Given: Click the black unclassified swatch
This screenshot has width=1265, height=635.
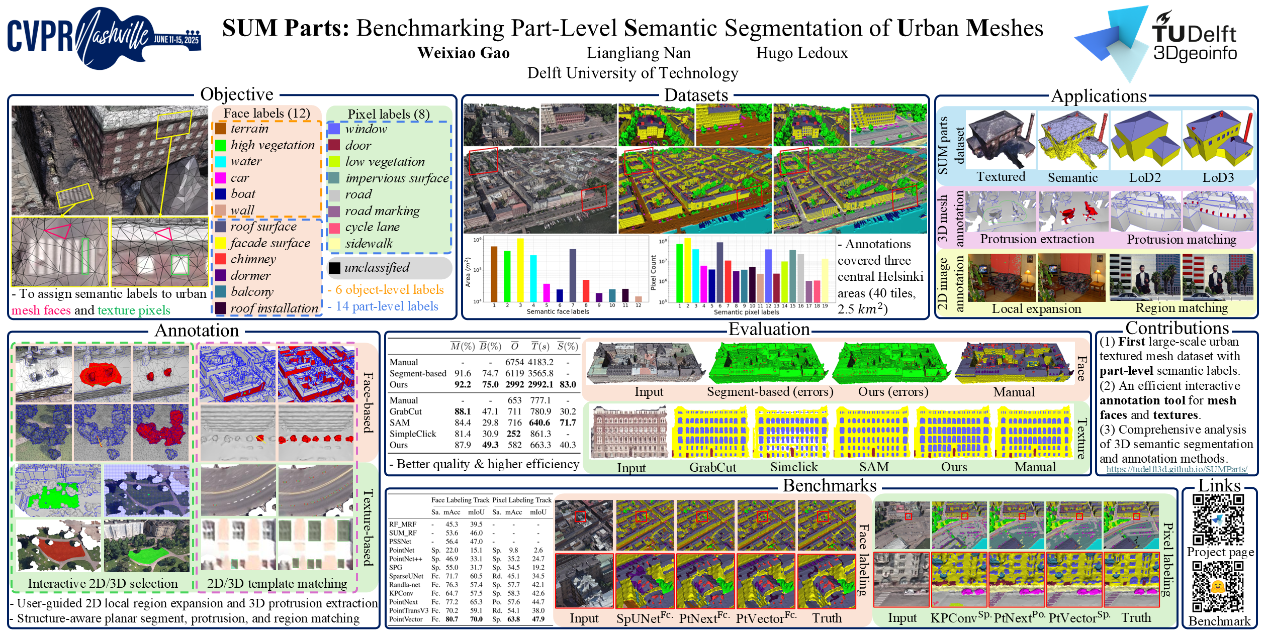Looking at the screenshot, I should [x=334, y=268].
